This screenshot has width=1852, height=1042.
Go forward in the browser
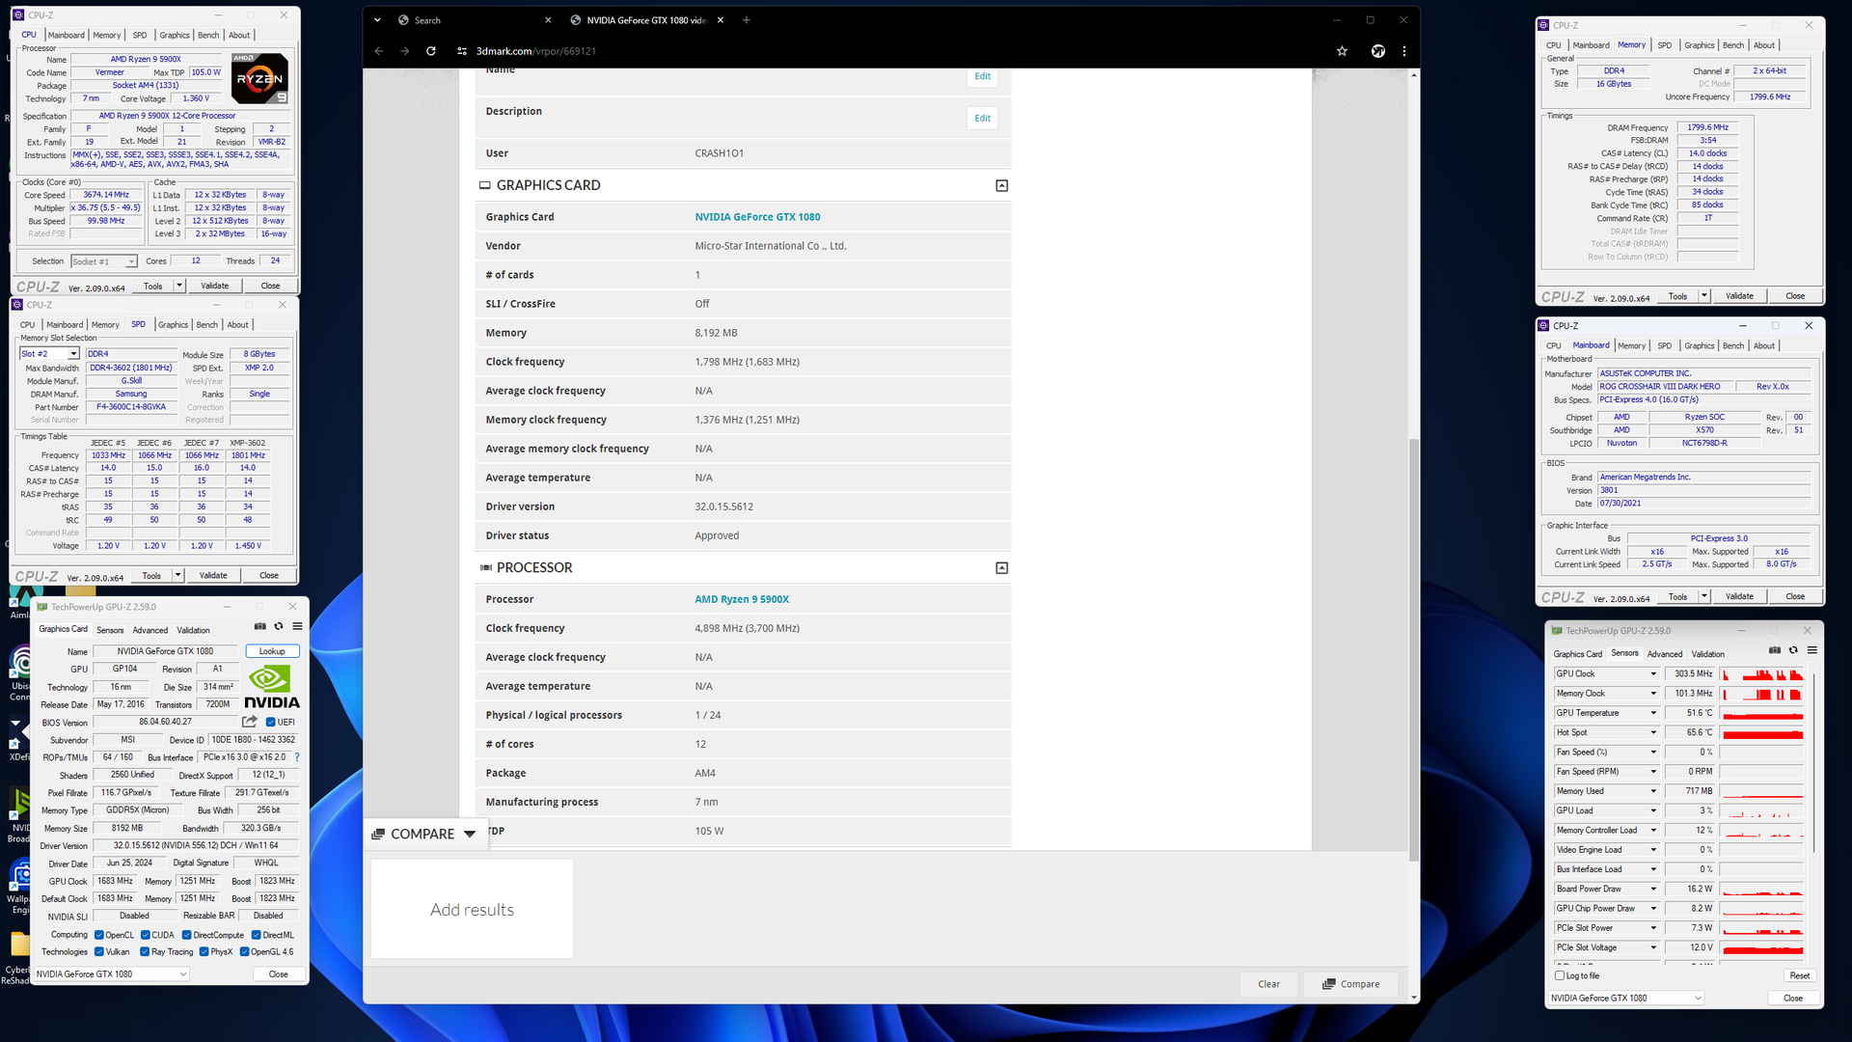pyautogui.click(x=405, y=51)
